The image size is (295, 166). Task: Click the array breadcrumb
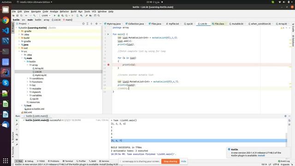coord(47,20)
